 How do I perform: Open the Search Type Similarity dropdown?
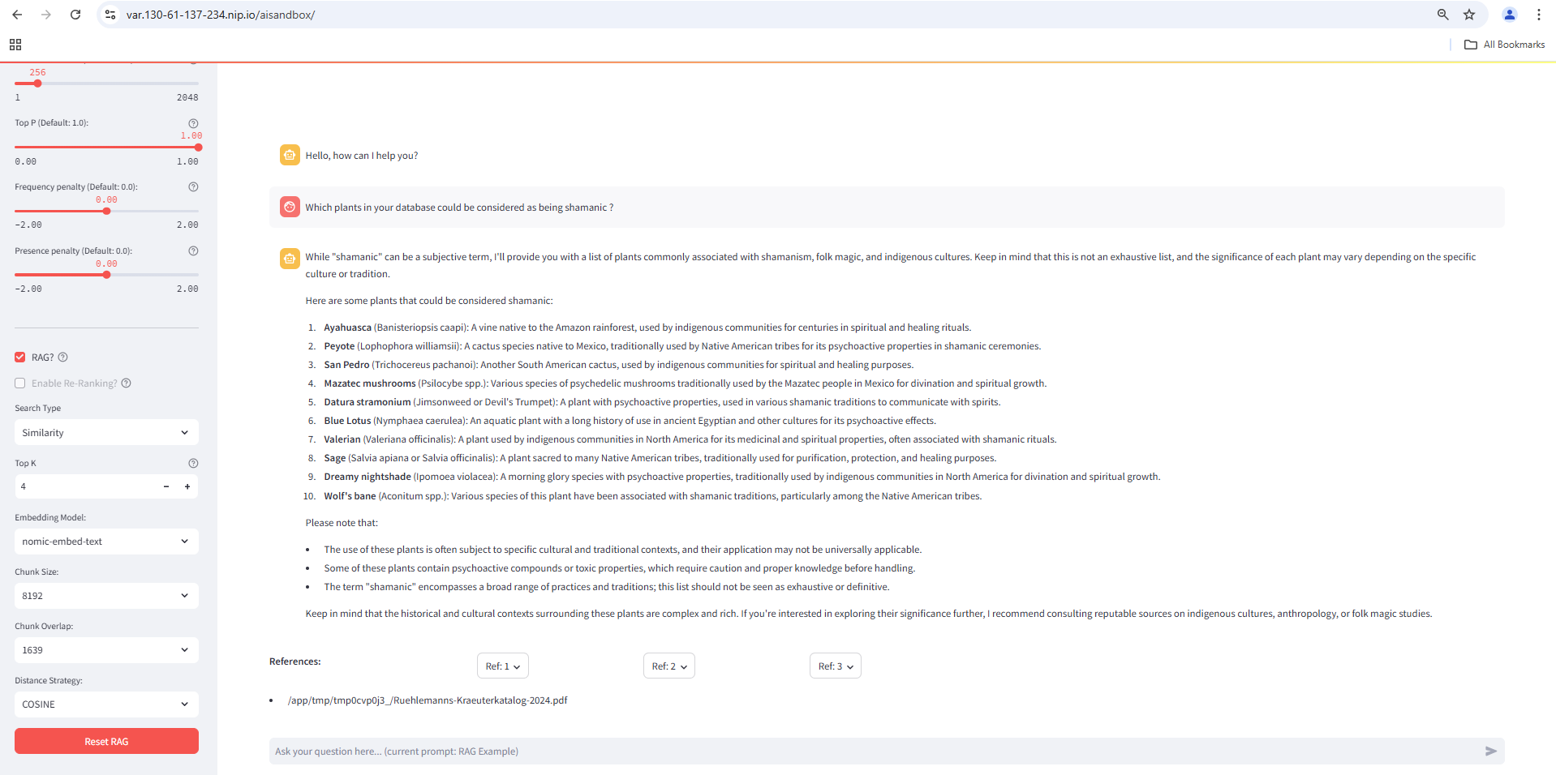(106, 433)
